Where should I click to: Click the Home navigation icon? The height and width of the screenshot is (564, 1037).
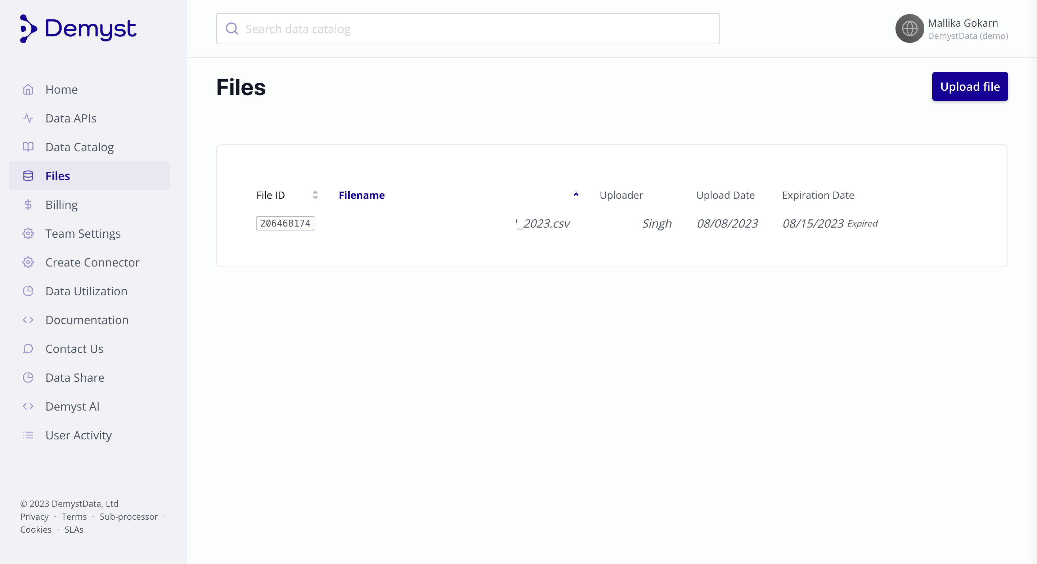(x=28, y=89)
